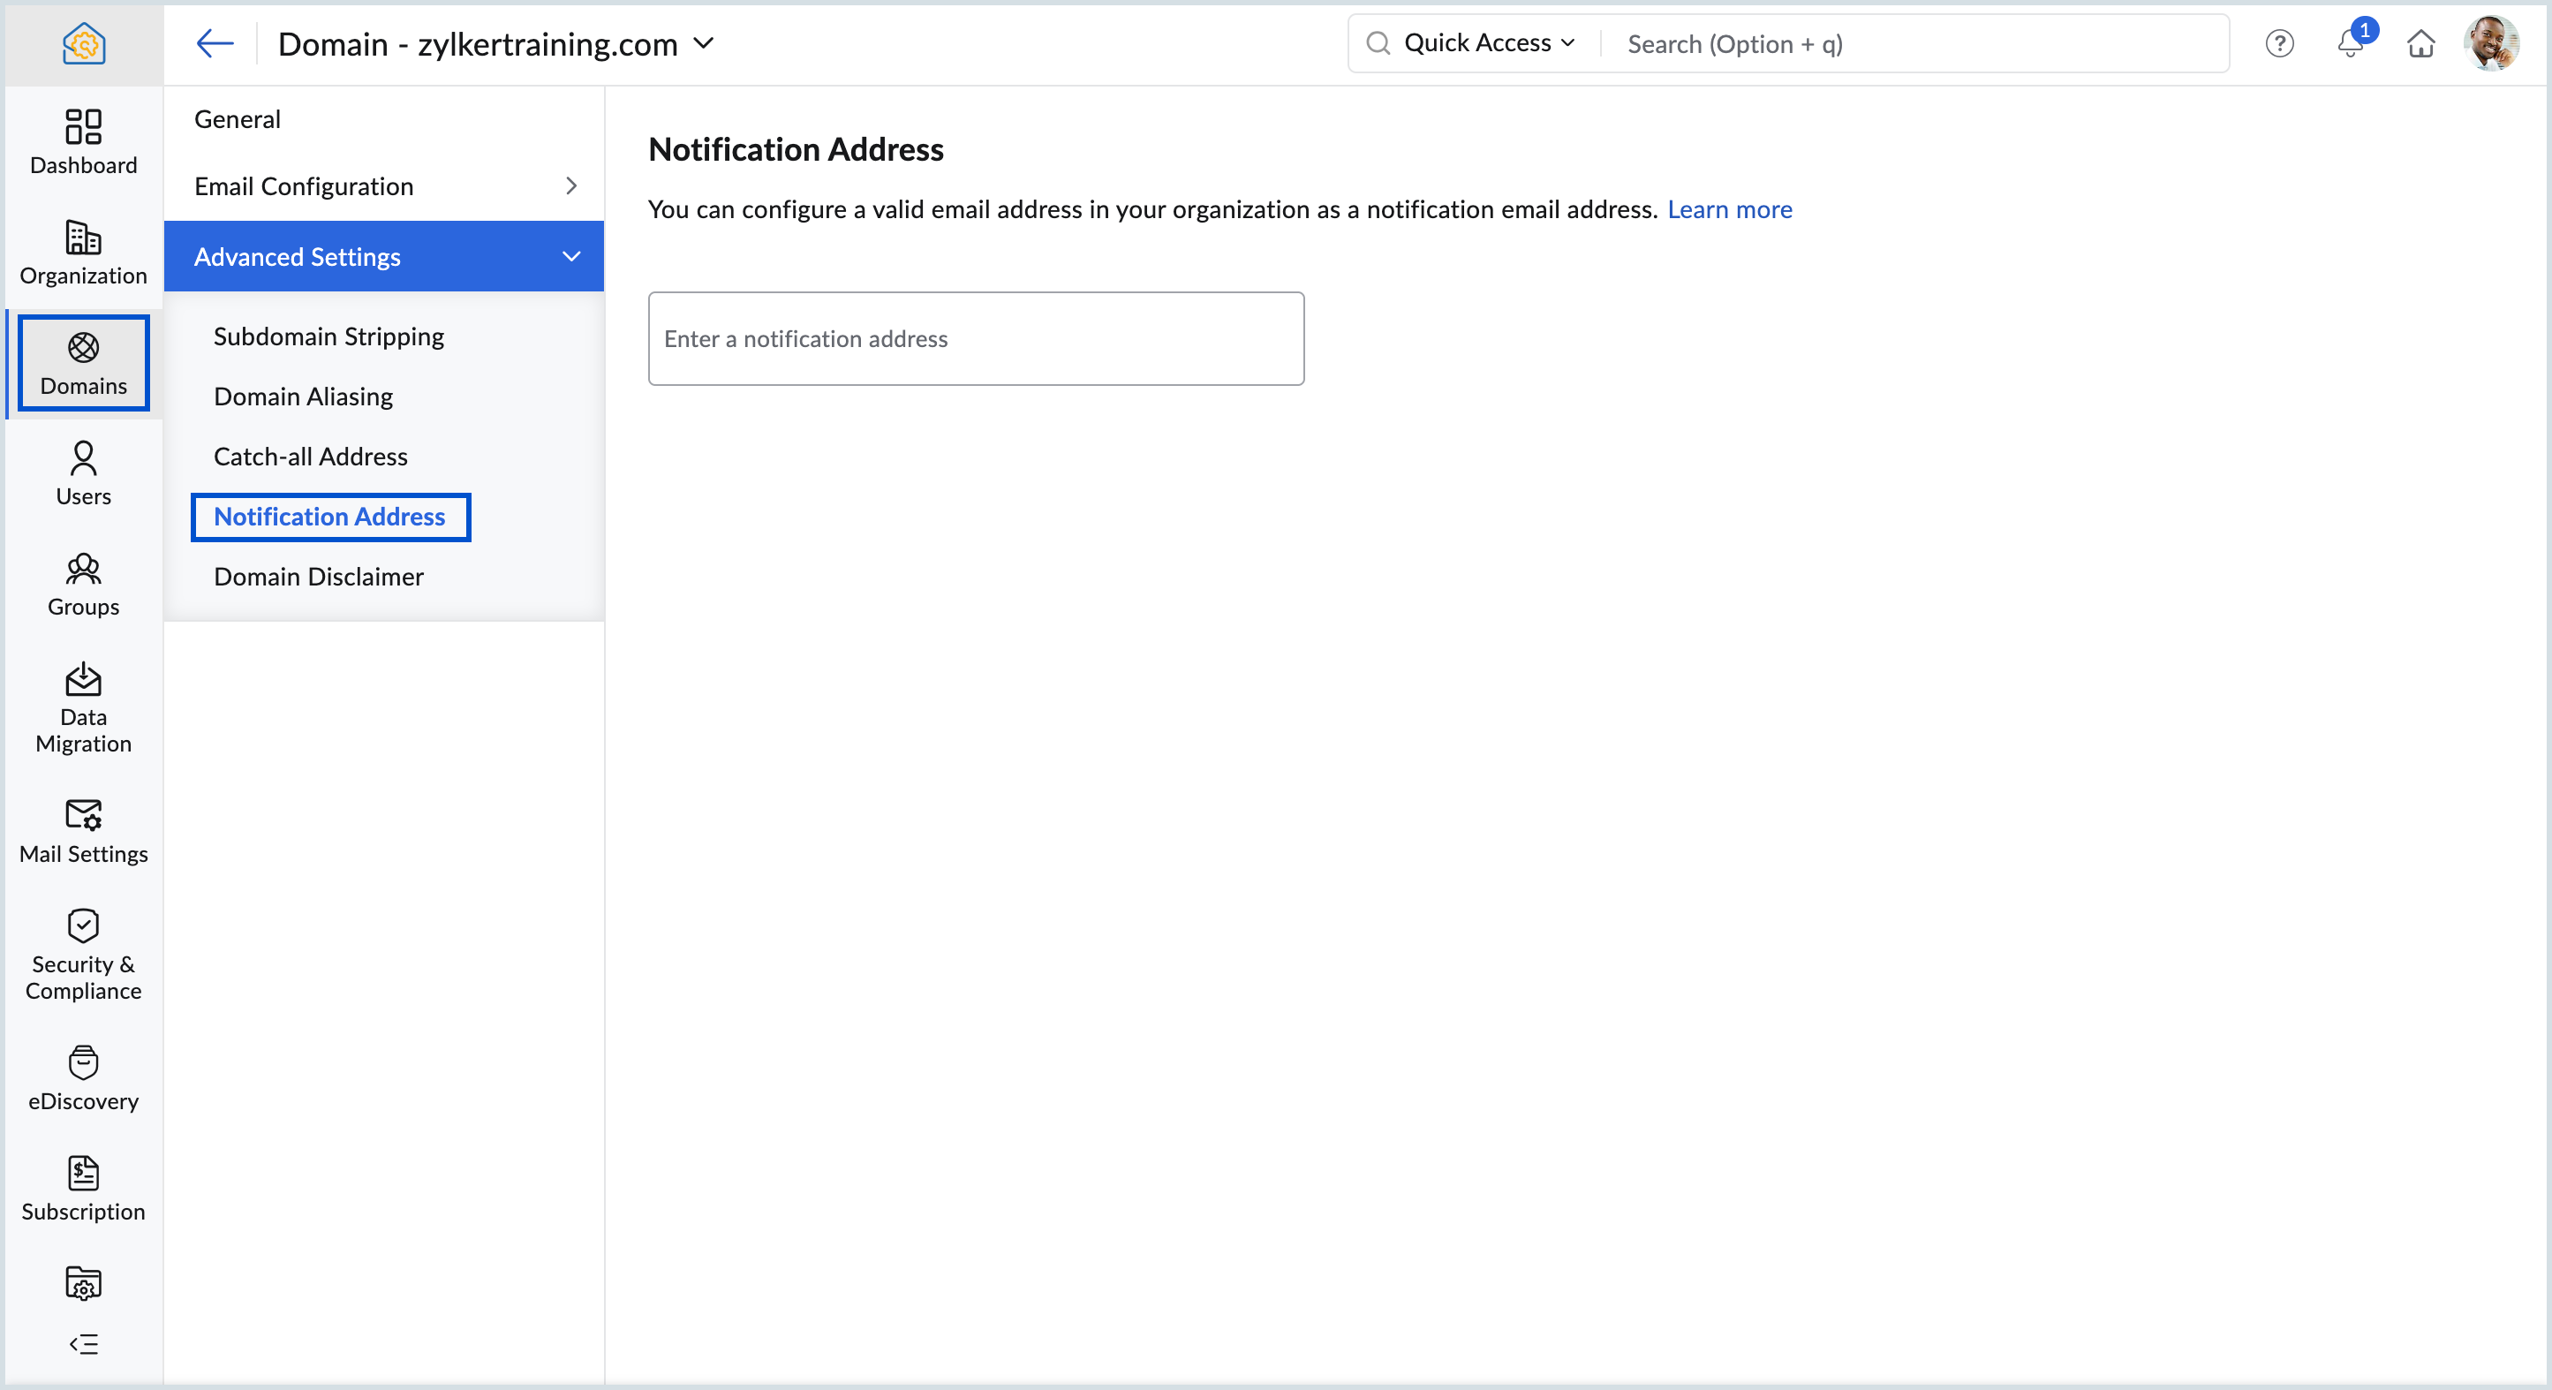Expand the domain selector for zylkertraining.com
Viewport: 2552px width, 1390px height.
click(706, 44)
